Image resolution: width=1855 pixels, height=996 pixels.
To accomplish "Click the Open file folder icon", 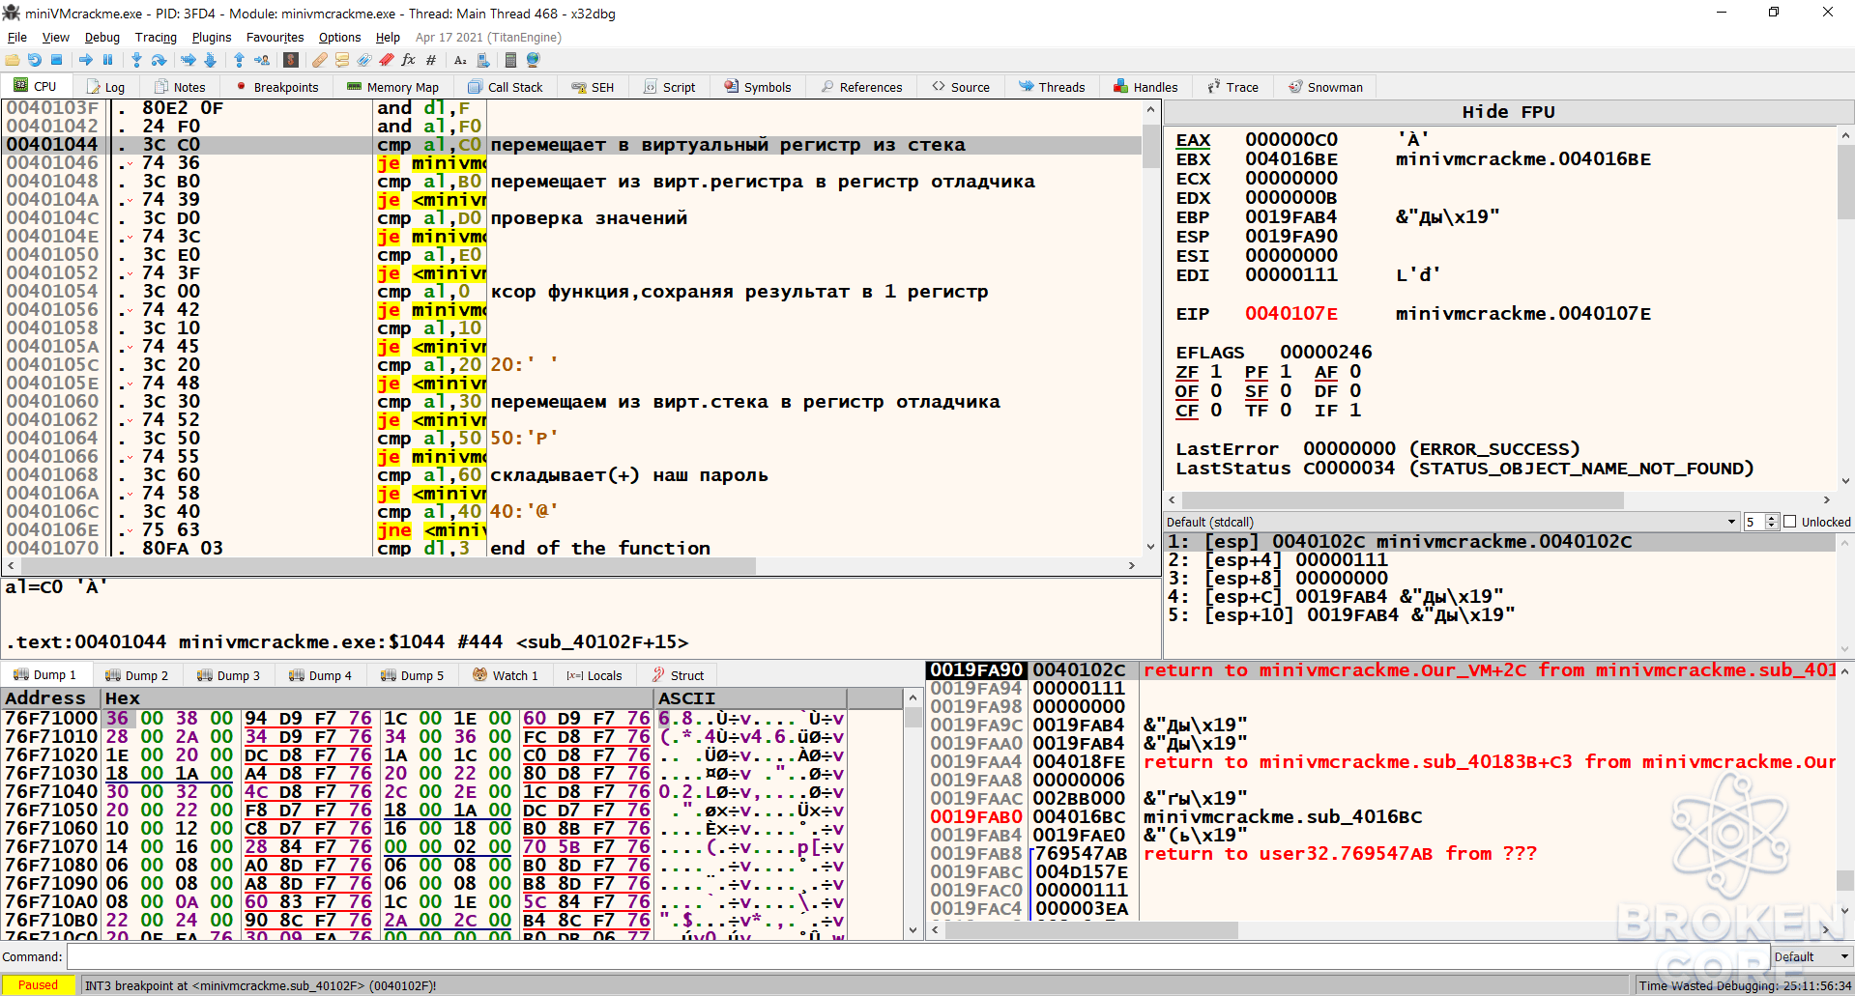I will tap(13, 60).
